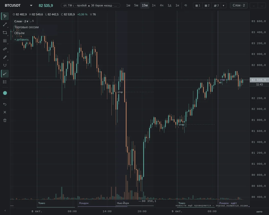Viewport: 269px width, 215px height.
Task: Select the ruler measure tool
Action: (5, 49)
